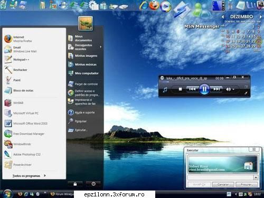Image resolution: width=264 pixels, height=198 pixels.
Task: Click the taskbar clock
Action: (257, 194)
